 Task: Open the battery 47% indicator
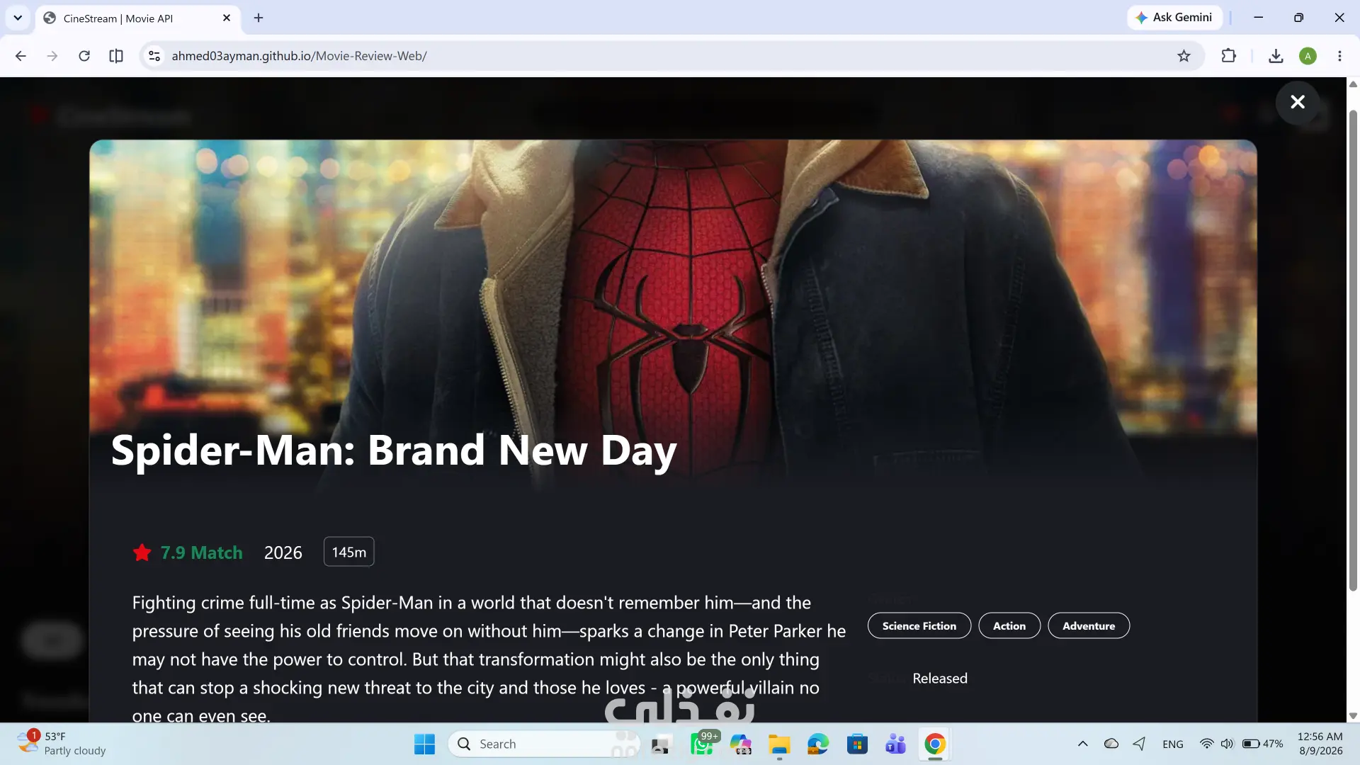click(x=1263, y=744)
